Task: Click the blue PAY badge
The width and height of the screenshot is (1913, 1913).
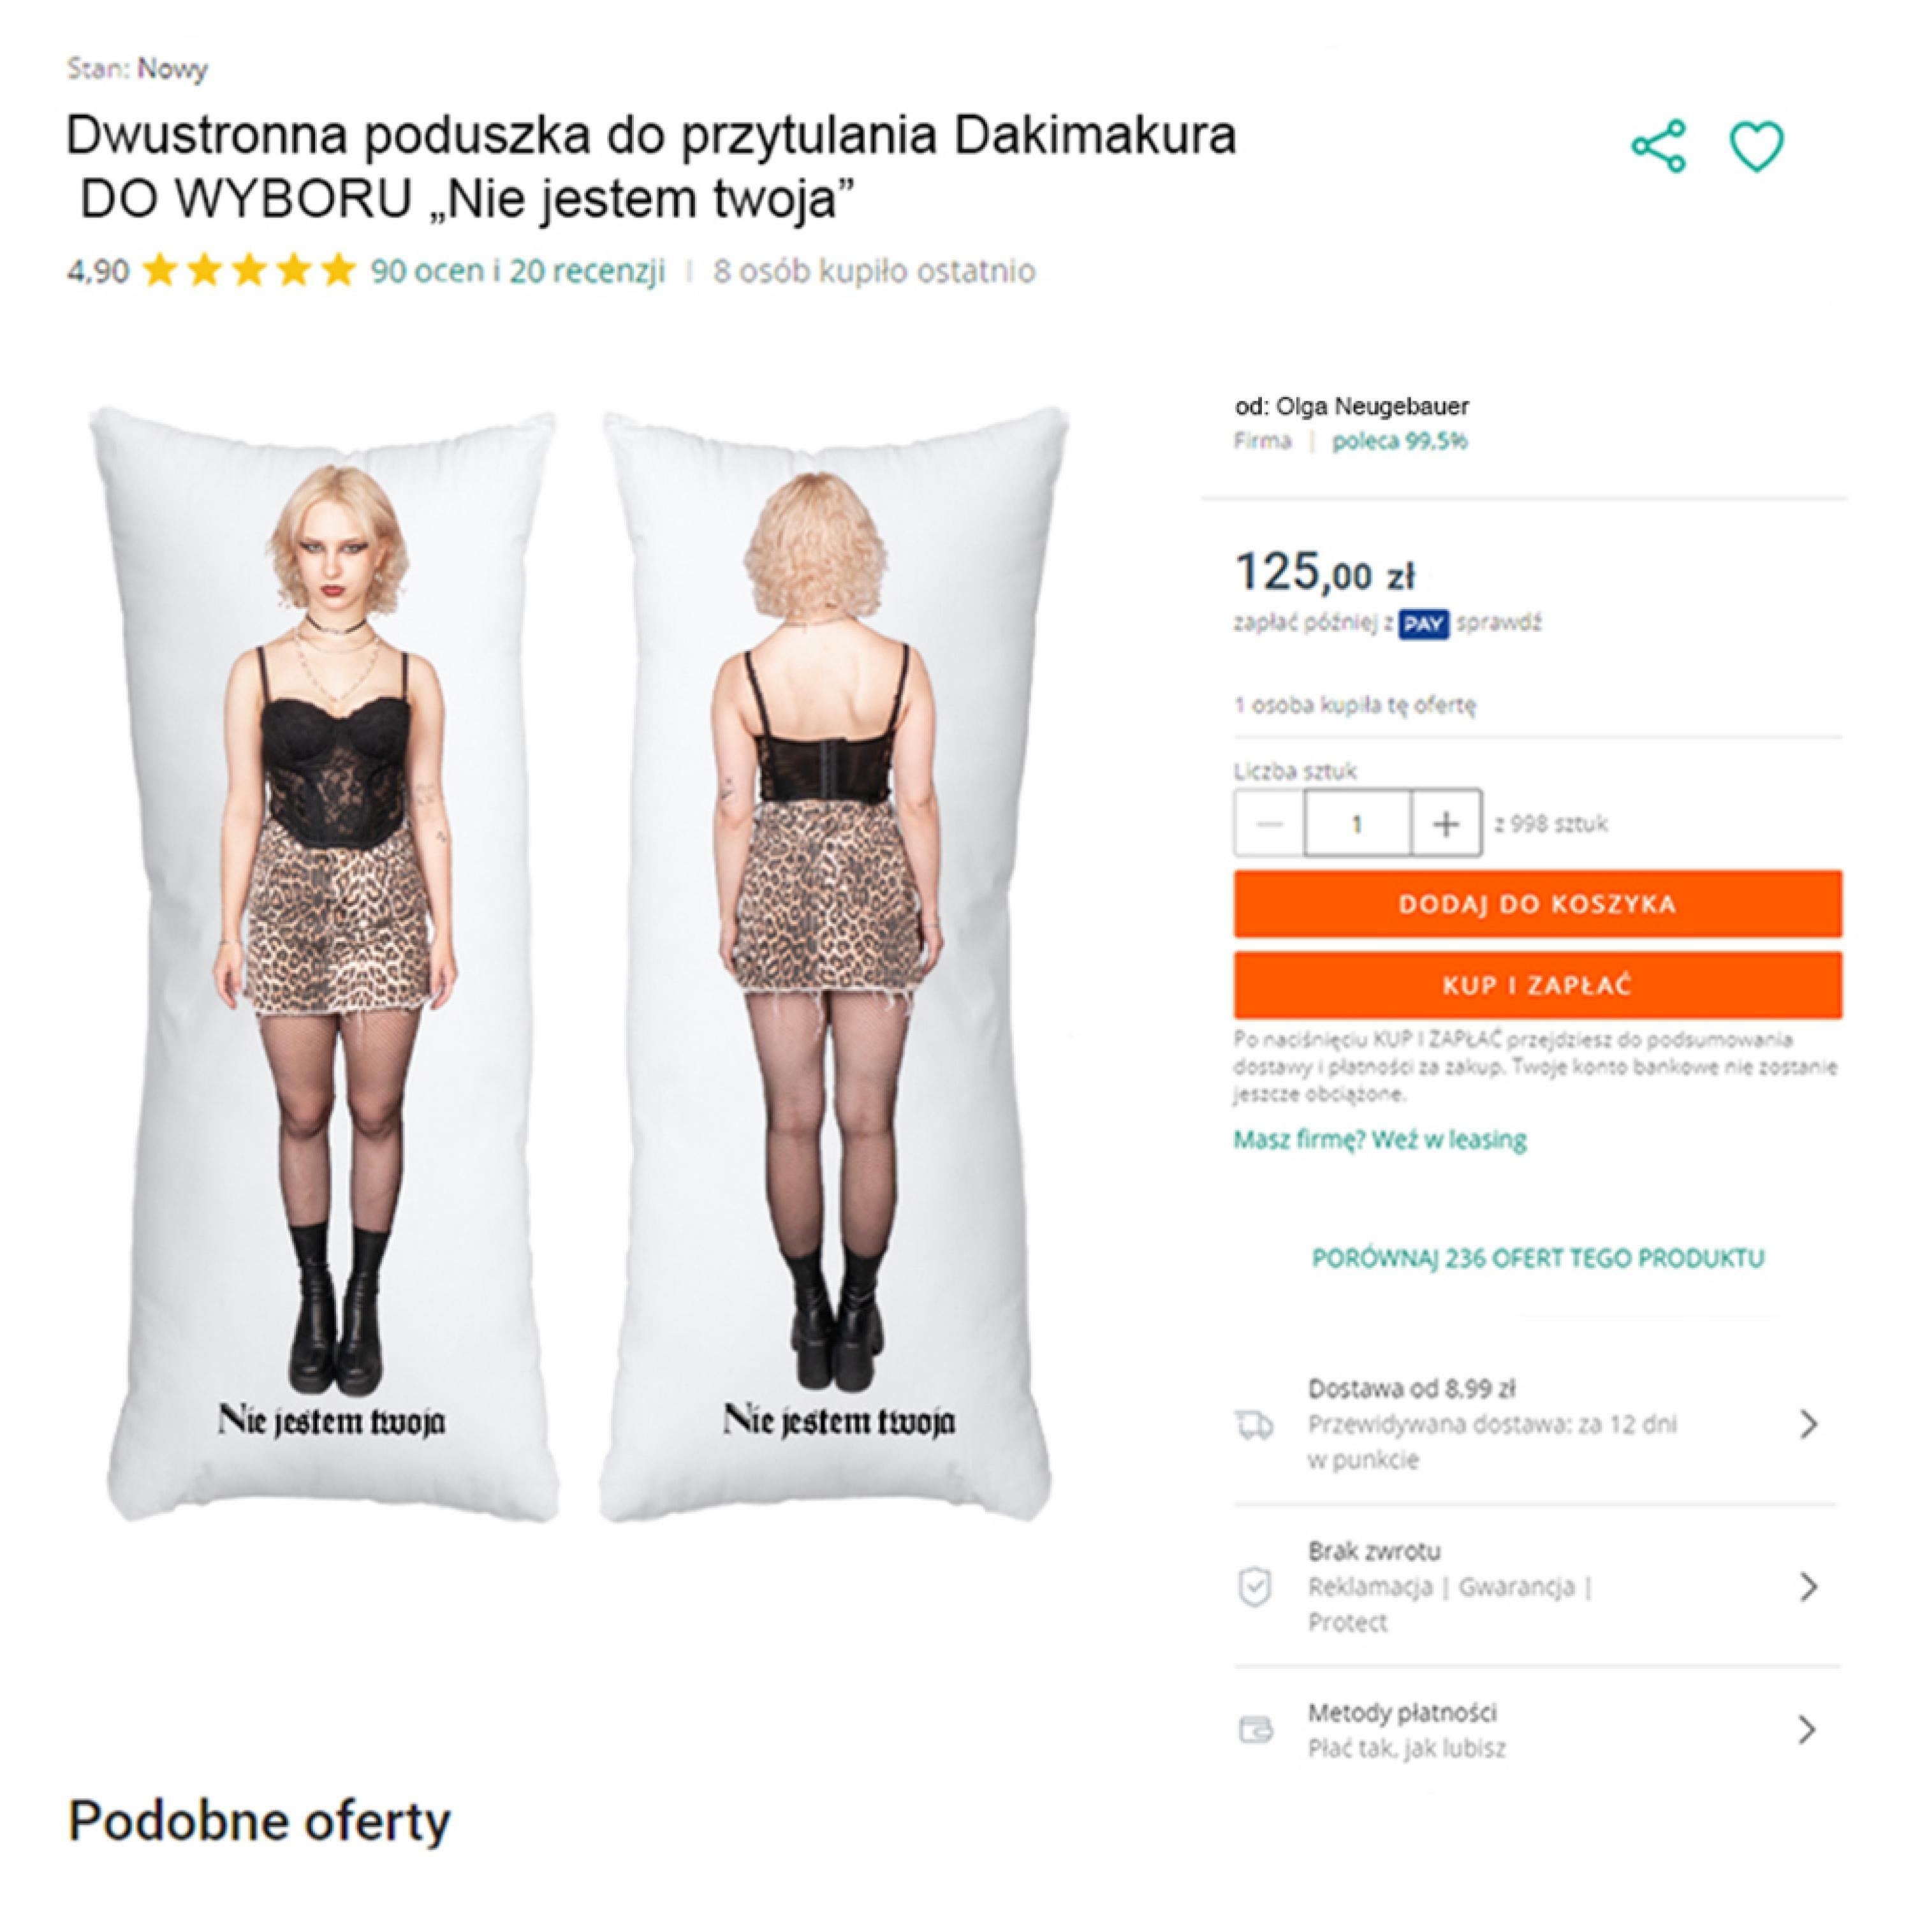Action: point(1423,624)
